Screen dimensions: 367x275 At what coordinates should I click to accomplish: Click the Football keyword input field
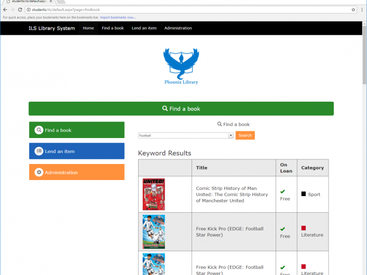[184, 135]
